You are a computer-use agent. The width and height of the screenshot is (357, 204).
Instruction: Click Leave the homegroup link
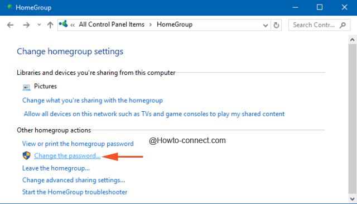(56, 168)
